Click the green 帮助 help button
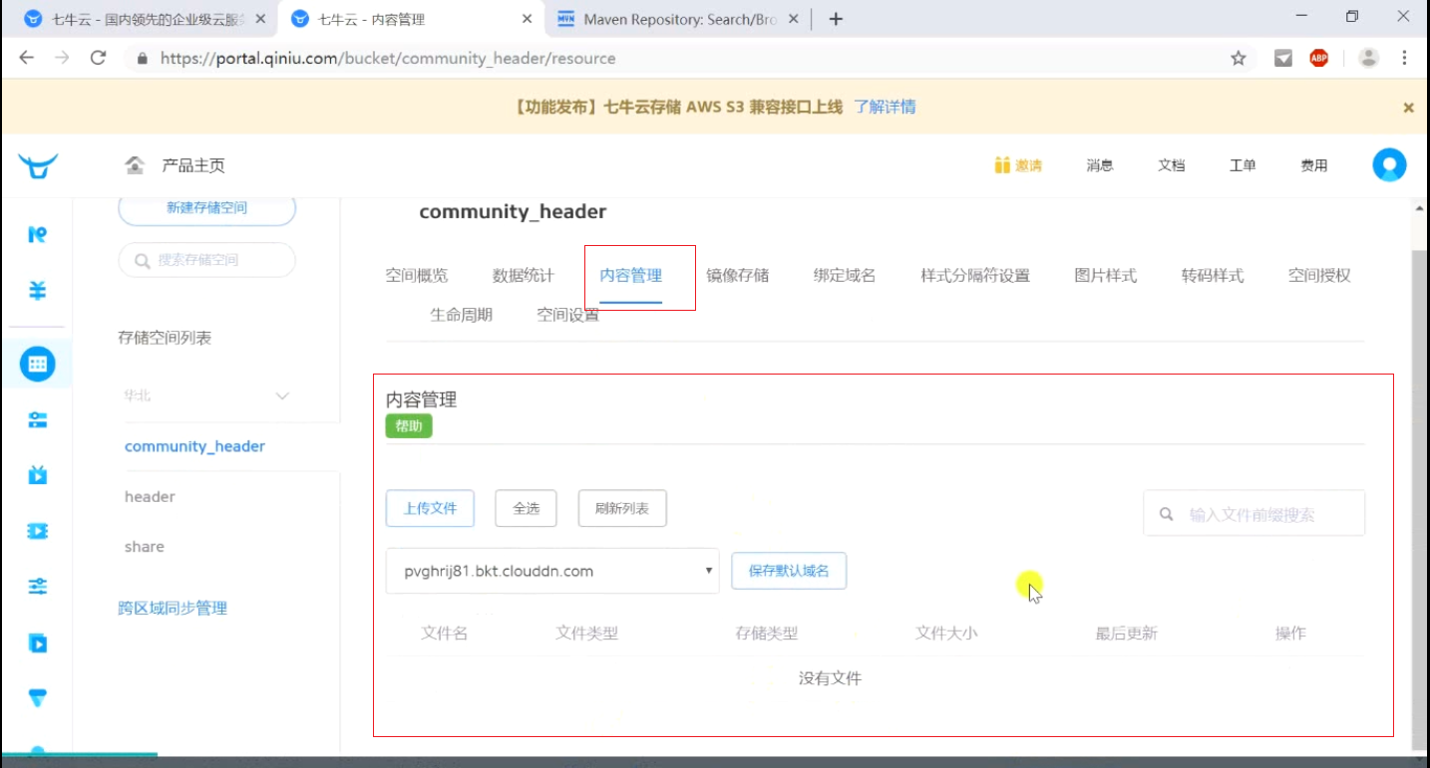 coord(409,426)
